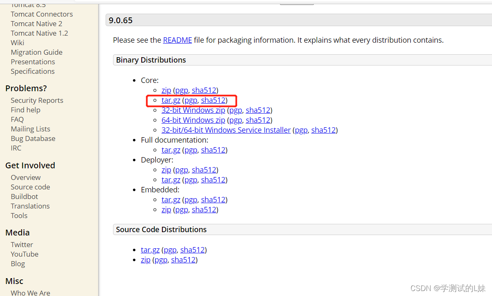
Task: Download the Core zip distribution
Action: pos(166,90)
